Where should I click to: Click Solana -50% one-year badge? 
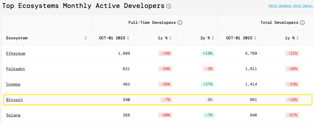(165, 115)
